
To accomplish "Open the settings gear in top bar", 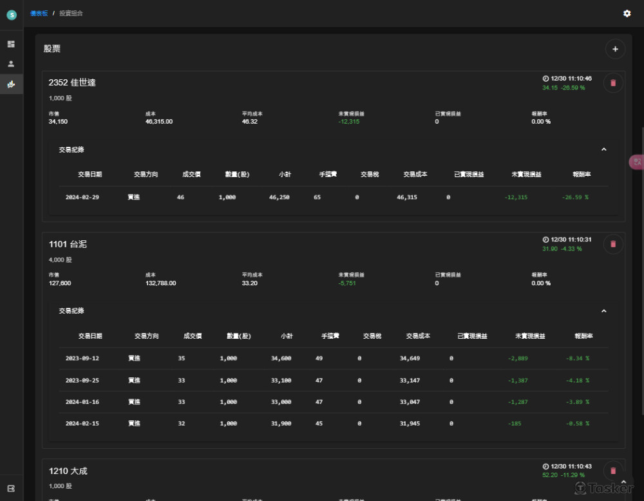I will (x=627, y=14).
